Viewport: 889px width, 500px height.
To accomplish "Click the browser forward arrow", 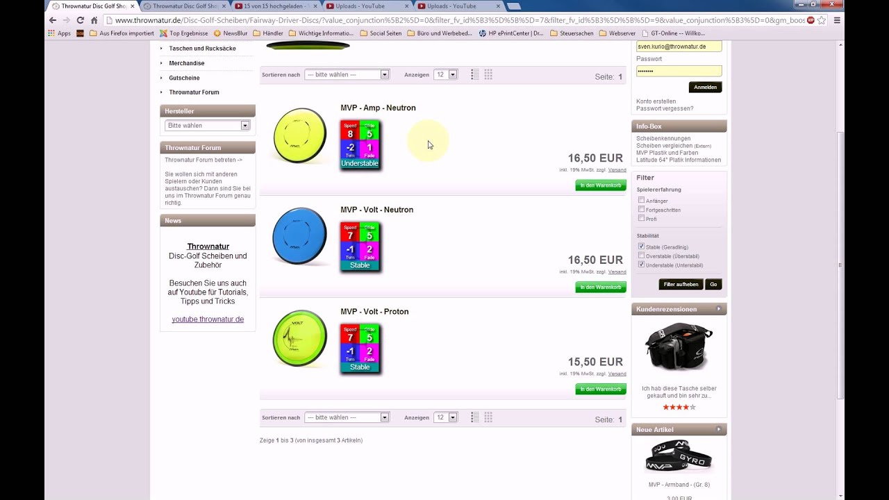I will tap(66, 20).
